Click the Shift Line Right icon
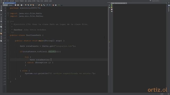 (x=50, y=5)
